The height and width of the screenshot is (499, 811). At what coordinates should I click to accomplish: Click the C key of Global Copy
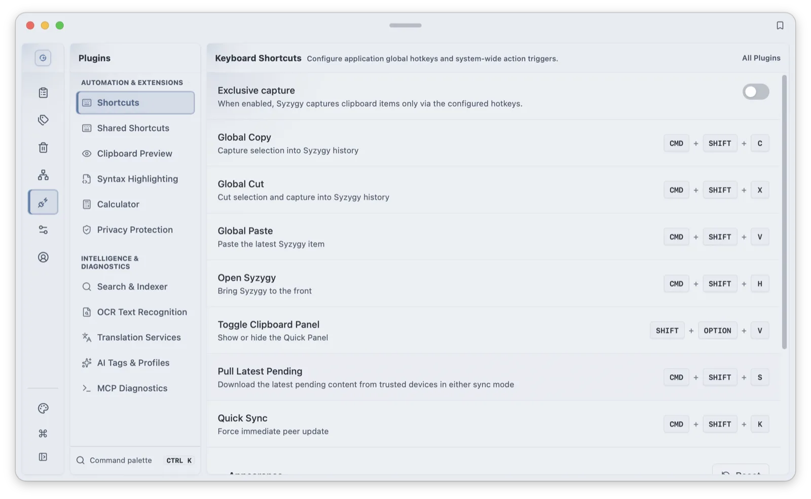(x=759, y=143)
